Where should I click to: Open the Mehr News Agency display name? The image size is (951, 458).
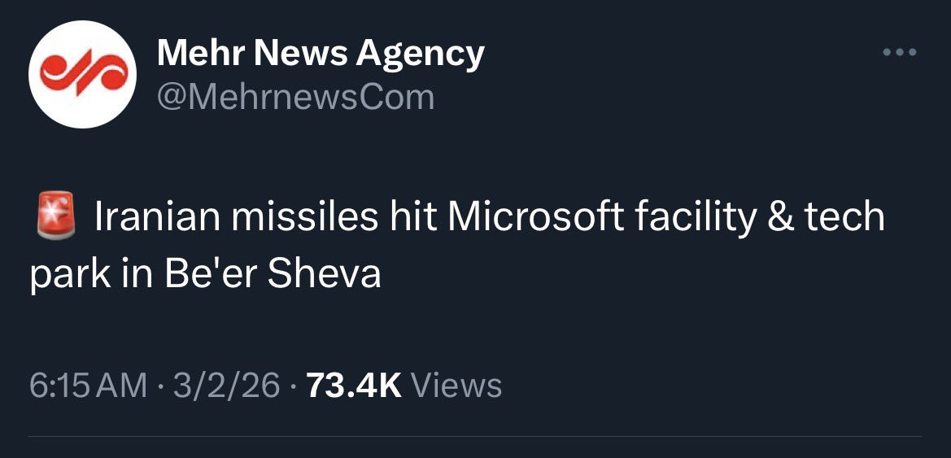point(320,54)
